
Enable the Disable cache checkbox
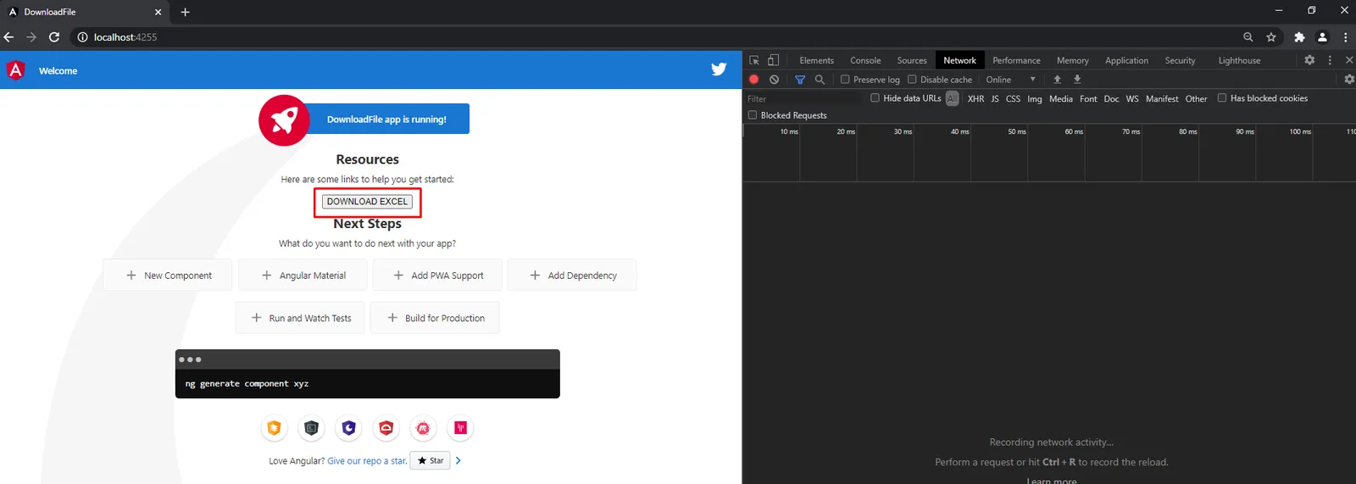click(912, 79)
